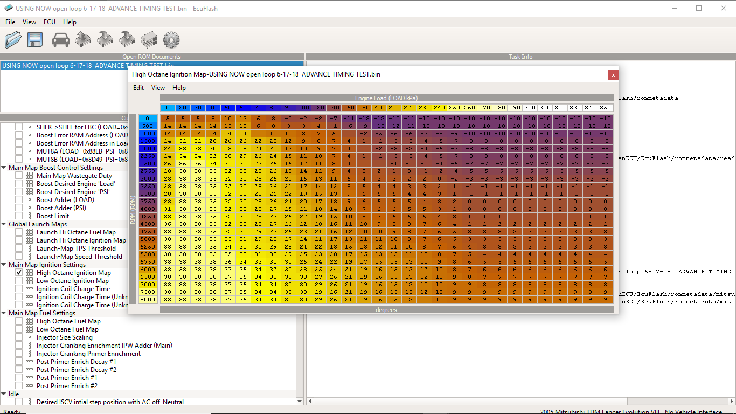The height and width of the screenshot is (414, 736).
Task: Click the Save ROM floppy disk icon
Action: coord(35,39)
